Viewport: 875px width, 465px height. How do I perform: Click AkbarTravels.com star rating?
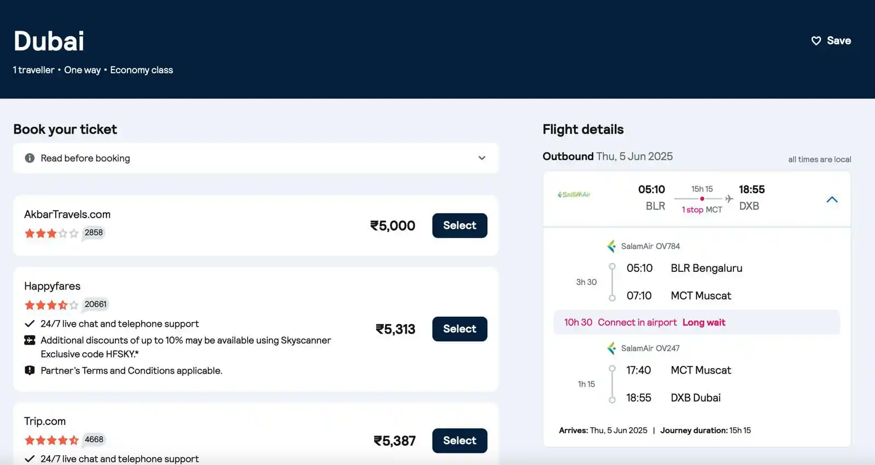click(51, 233)
